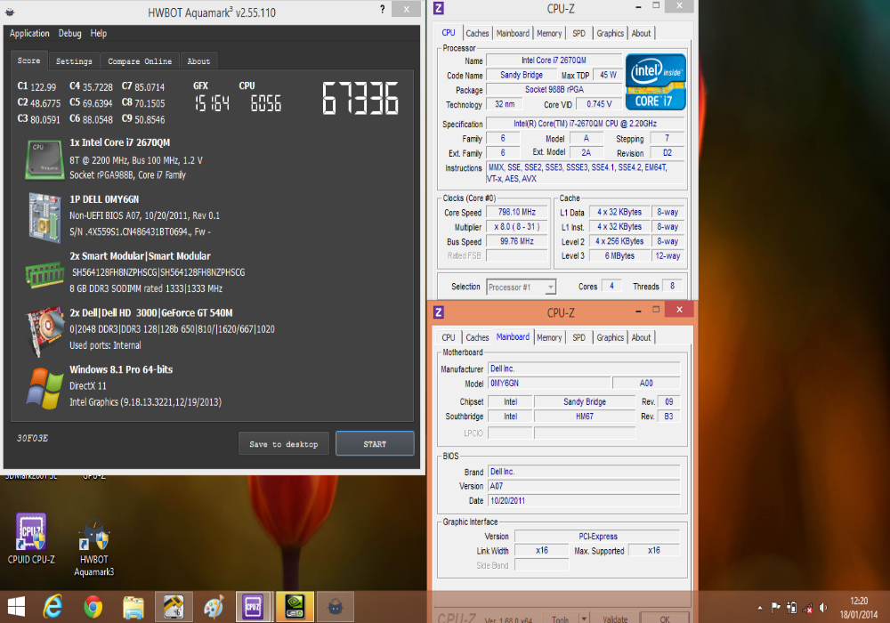Open About tab in lower CPU-Z window

point(642,337)
